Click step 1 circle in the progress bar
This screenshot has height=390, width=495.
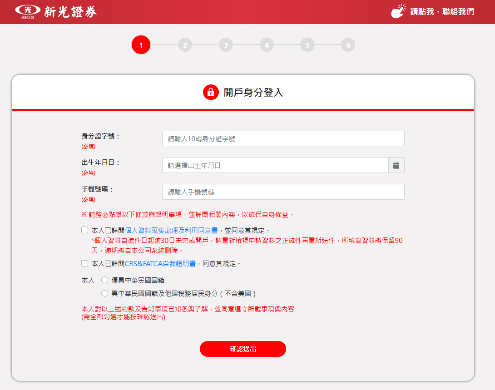(141, 45)
